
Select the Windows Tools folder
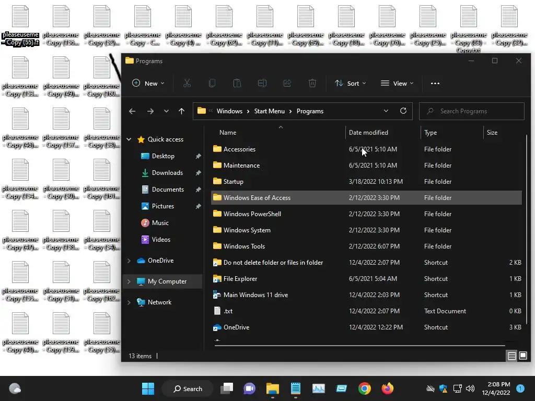click(x=366, y=246)
